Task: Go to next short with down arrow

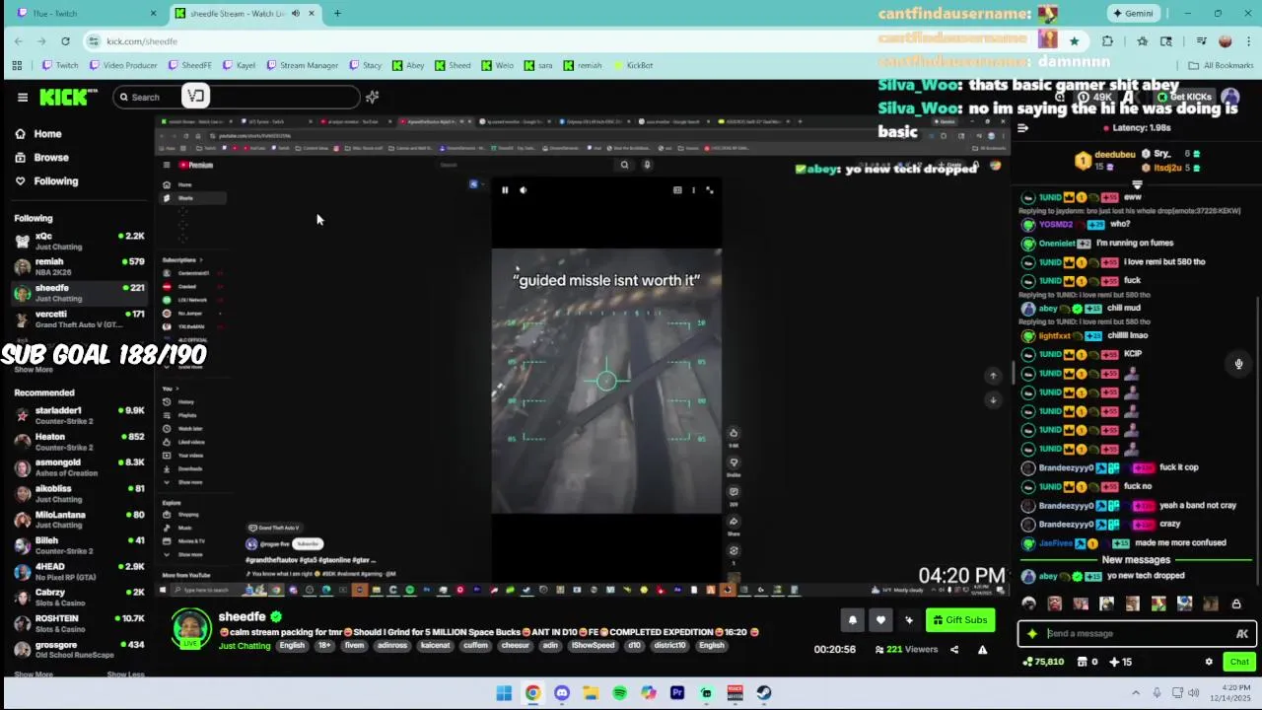Action: click(x=993, y=400)
